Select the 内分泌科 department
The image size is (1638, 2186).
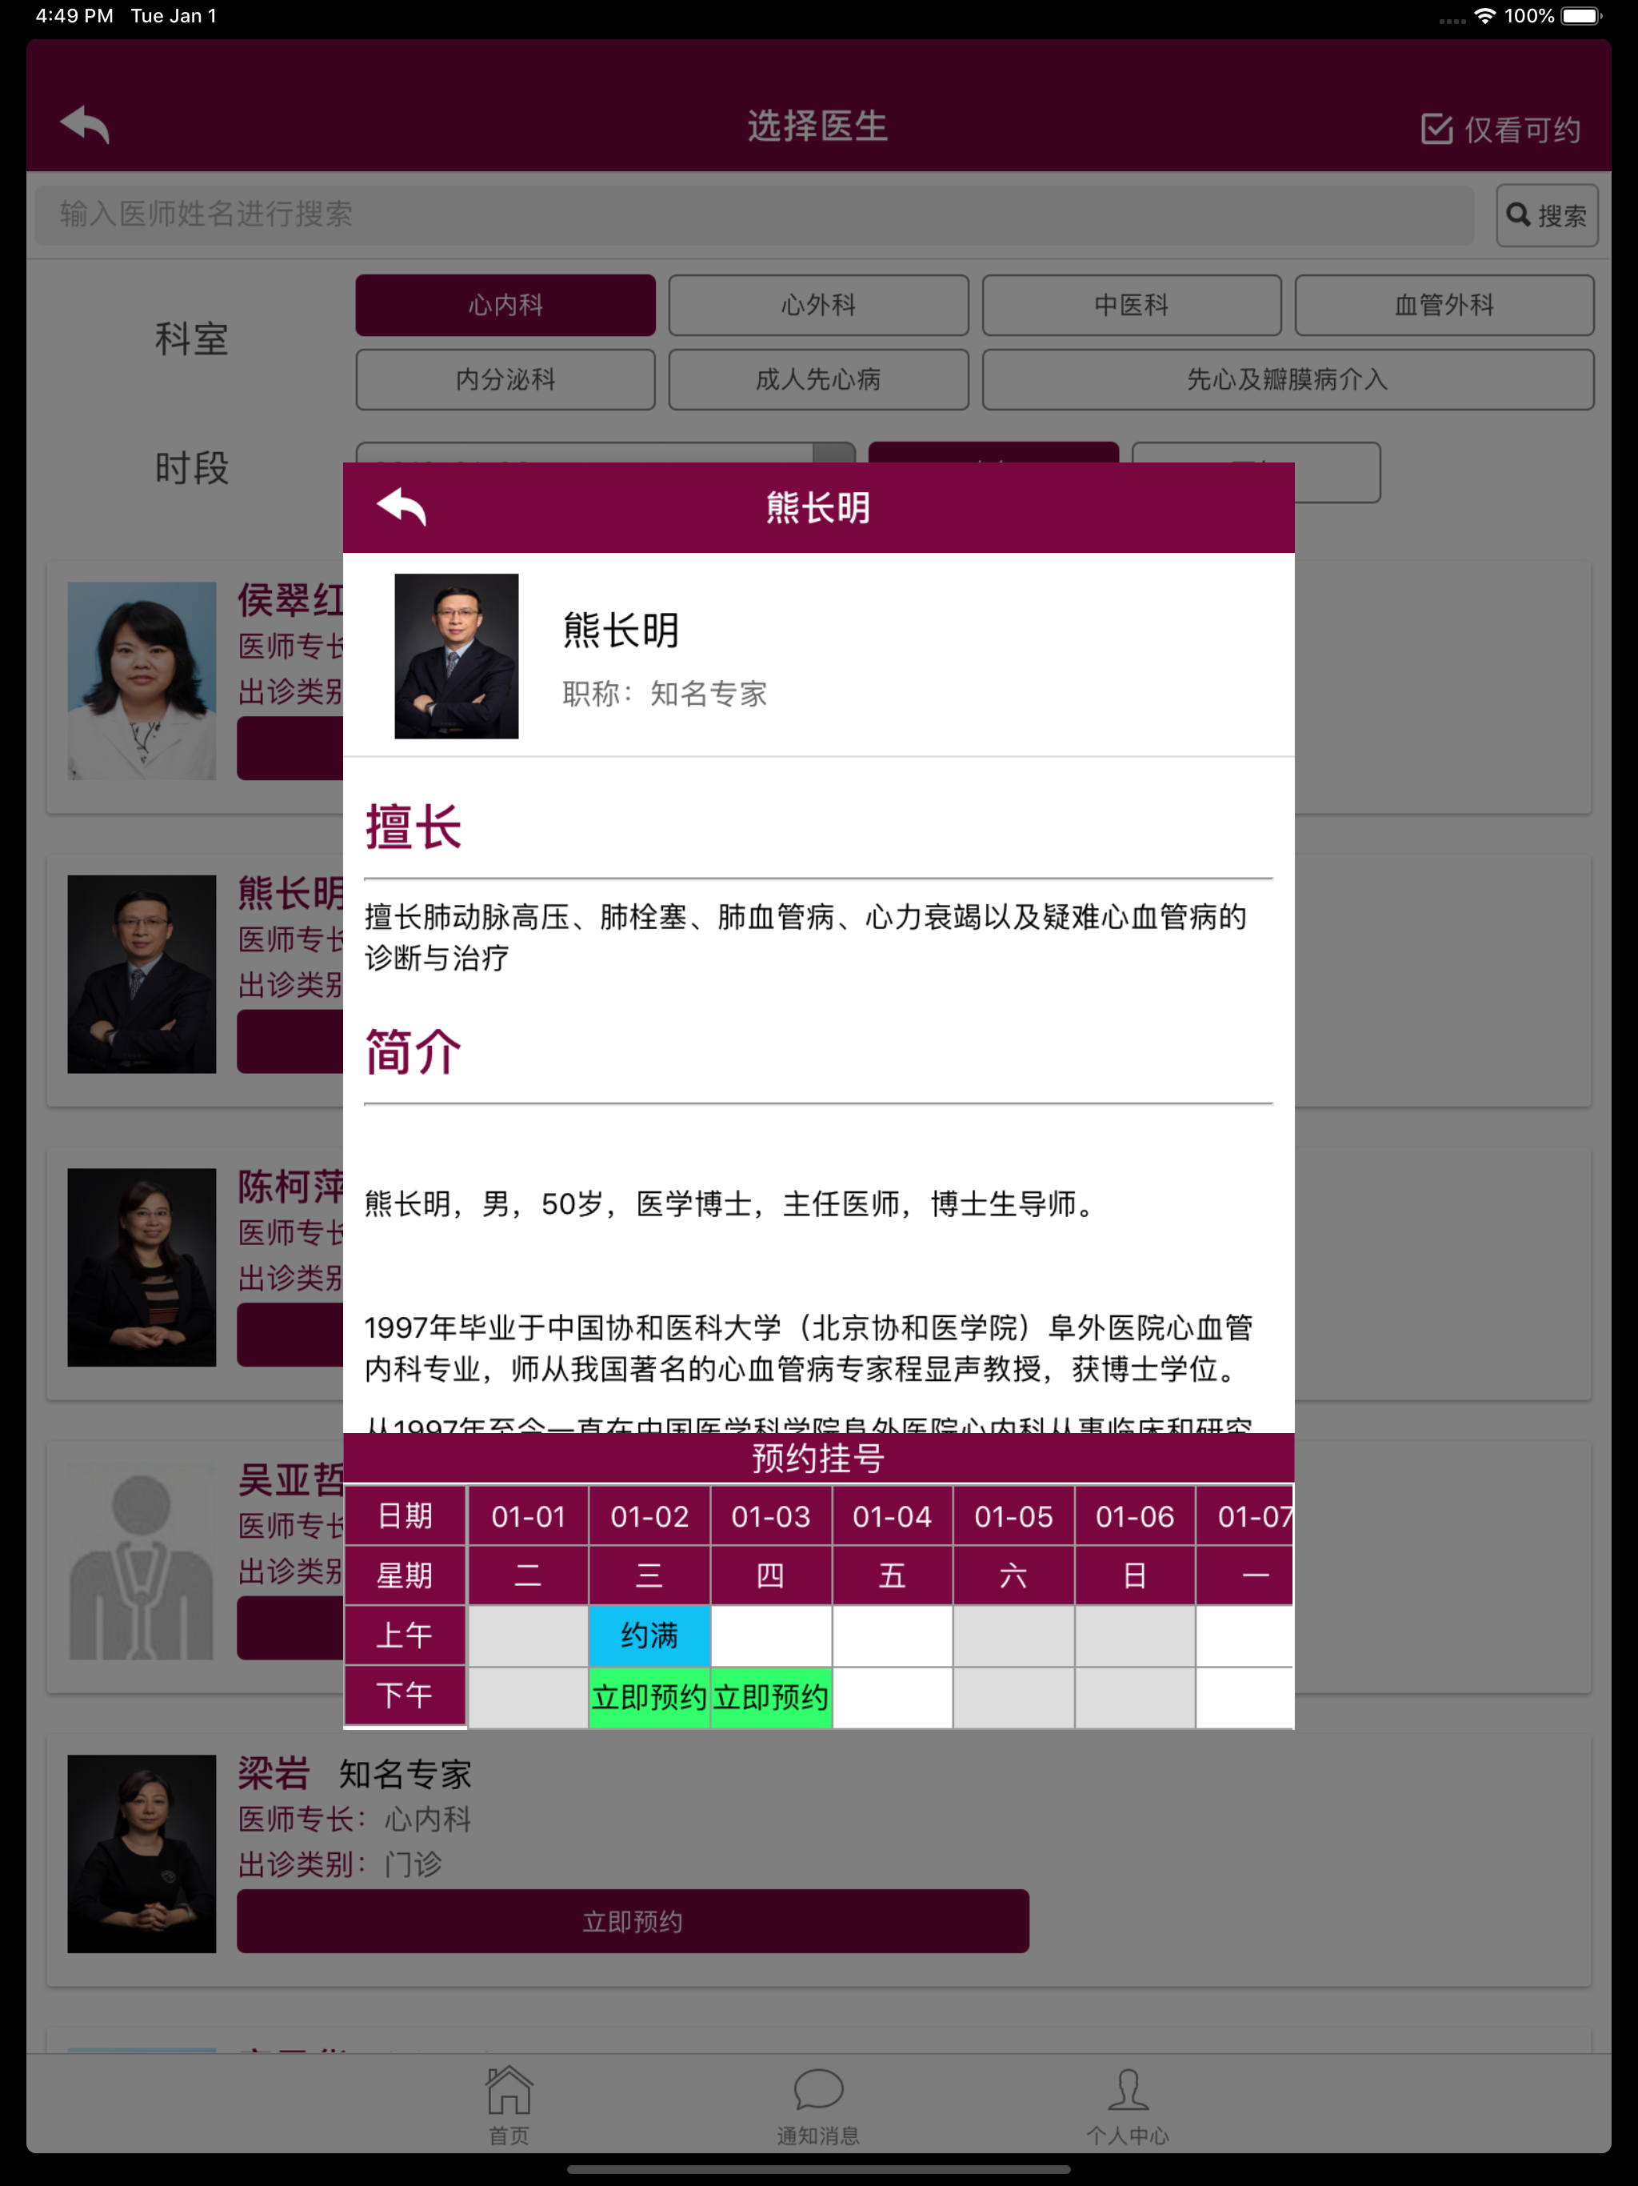click(505, 379)
